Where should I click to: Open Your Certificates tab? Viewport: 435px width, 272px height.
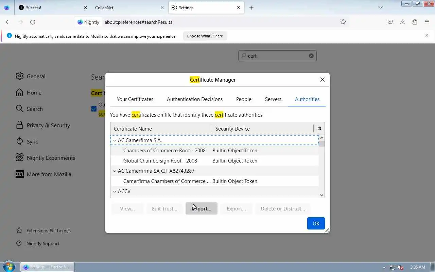[135, 99]
